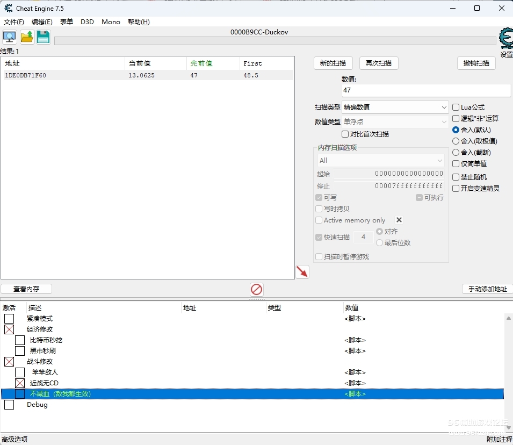Screen dimensions: 513x445
Task: Check the 对比首次扫描 checkbox
Action: point(345,134)
